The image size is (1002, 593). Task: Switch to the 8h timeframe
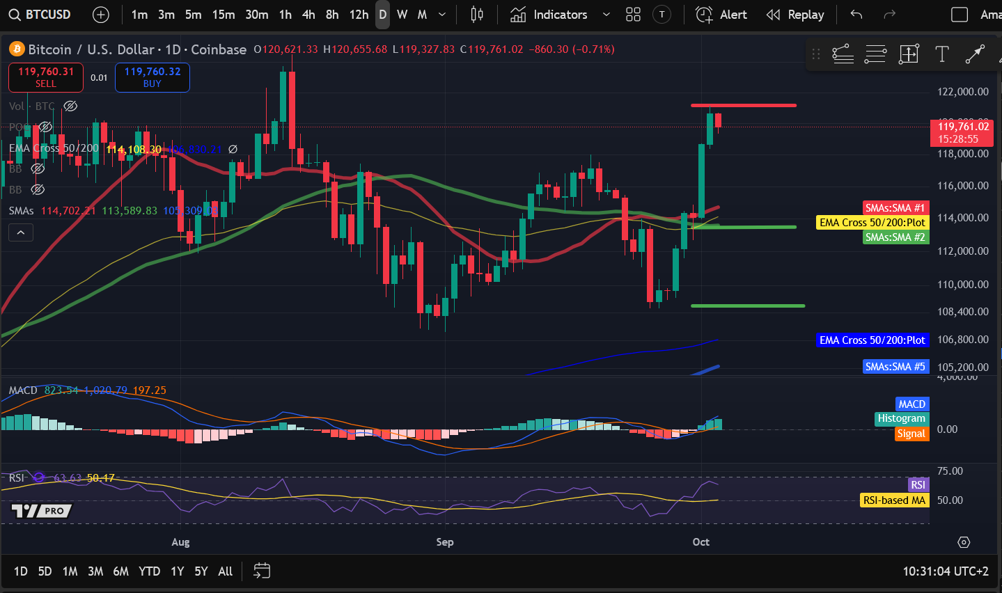(x=332, y=15)
